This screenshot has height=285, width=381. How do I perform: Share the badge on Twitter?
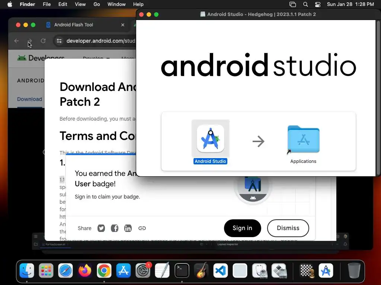101,228
